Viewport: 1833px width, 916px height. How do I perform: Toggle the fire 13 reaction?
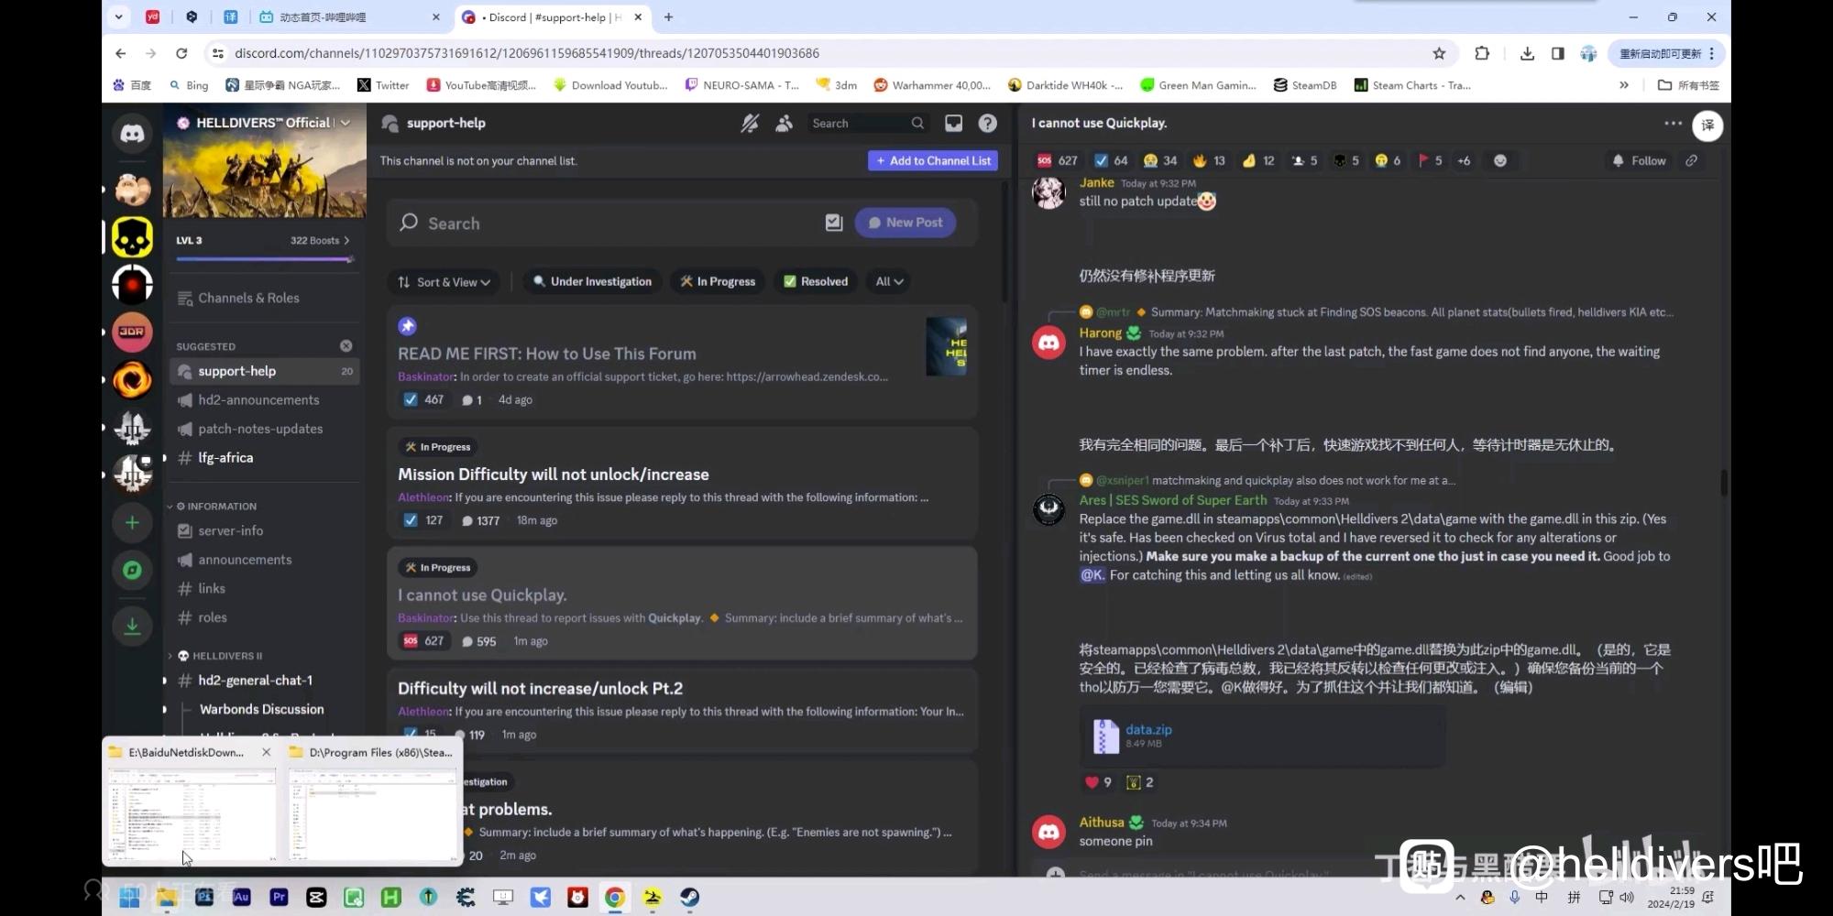point(1209,160)
